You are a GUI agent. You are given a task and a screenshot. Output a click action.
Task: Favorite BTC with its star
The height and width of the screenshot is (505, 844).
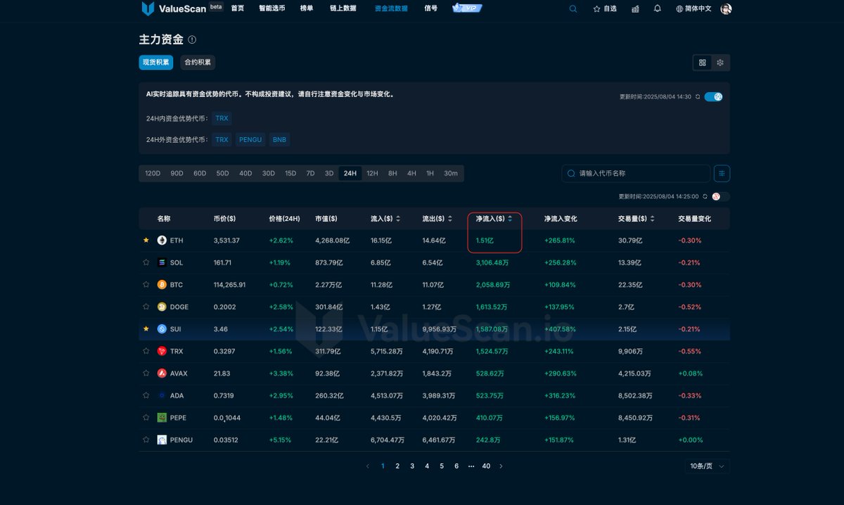pos(146,285)
